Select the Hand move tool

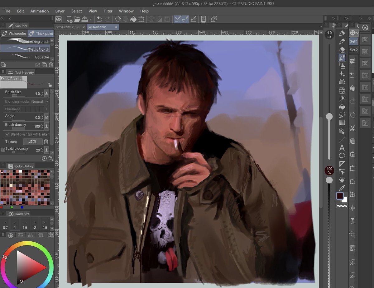coord(342,180)
